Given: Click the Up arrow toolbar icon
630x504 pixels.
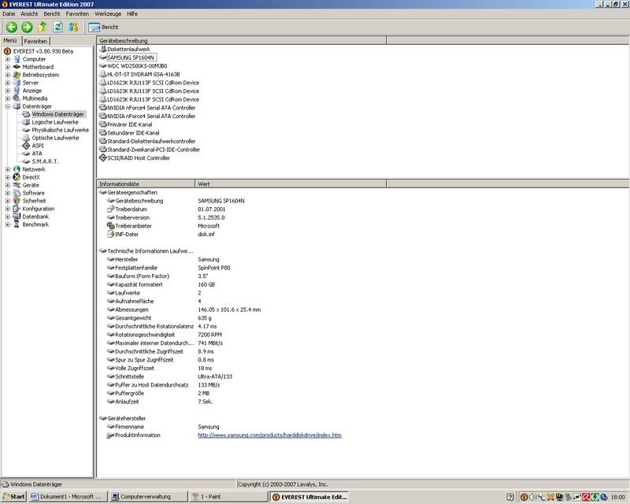Looking at the screenshot, I should [43, 27].
